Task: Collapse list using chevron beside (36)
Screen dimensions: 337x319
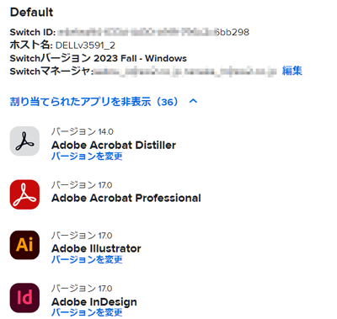Action: [193, 101]
